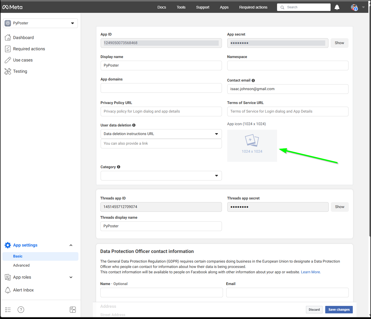Screen dimensions: 371x319
Task: Edit the Contact email field
Action: [288, 89]
